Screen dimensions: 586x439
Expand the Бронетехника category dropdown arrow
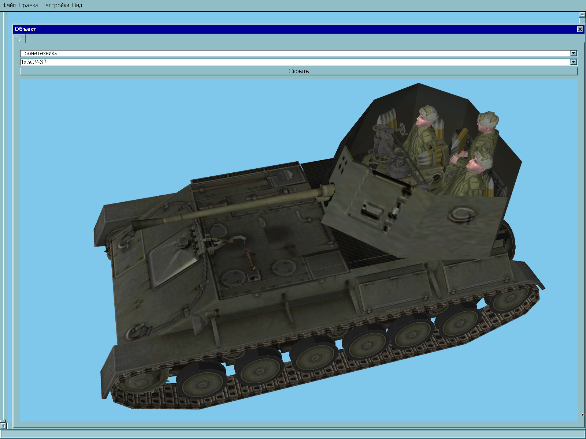(x=574, y=53)
